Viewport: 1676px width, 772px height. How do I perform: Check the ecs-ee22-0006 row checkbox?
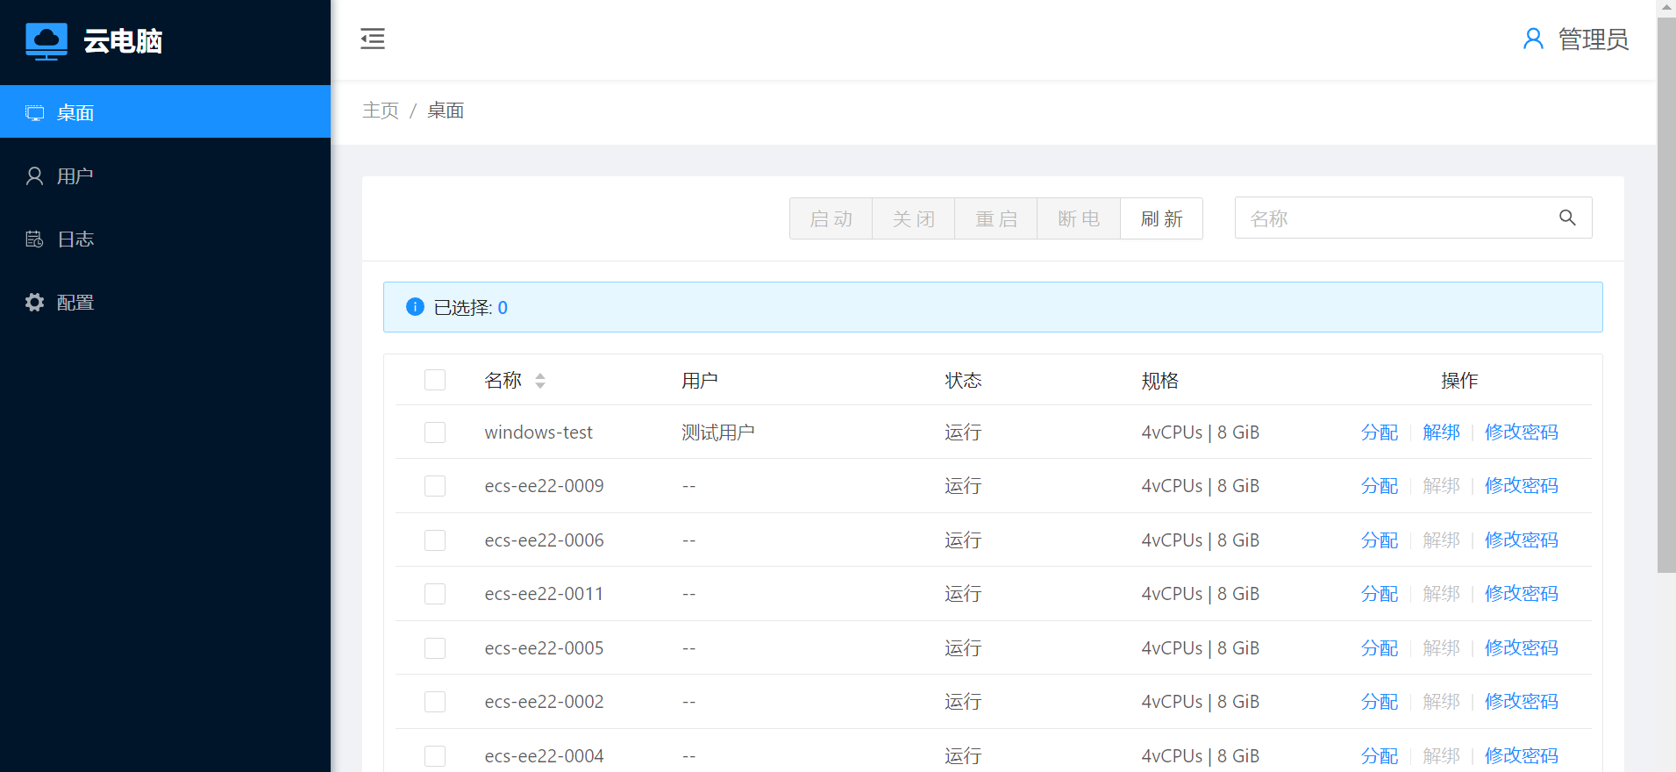[435, 540]
